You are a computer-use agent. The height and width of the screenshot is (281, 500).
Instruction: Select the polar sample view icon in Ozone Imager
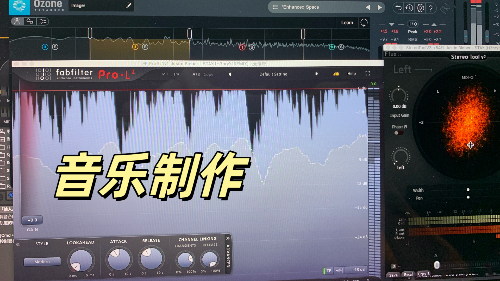coord(17,22)
